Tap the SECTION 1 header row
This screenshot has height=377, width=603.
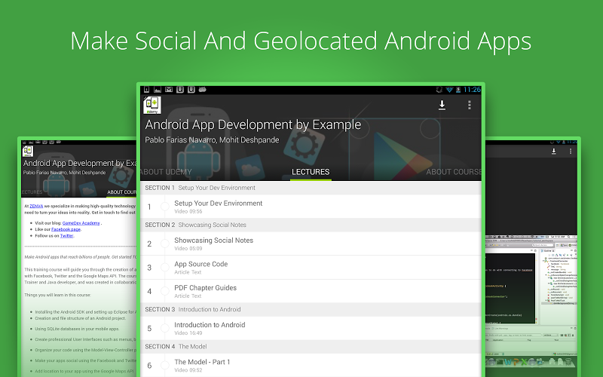pyautogui.click(x=311, y=188)
